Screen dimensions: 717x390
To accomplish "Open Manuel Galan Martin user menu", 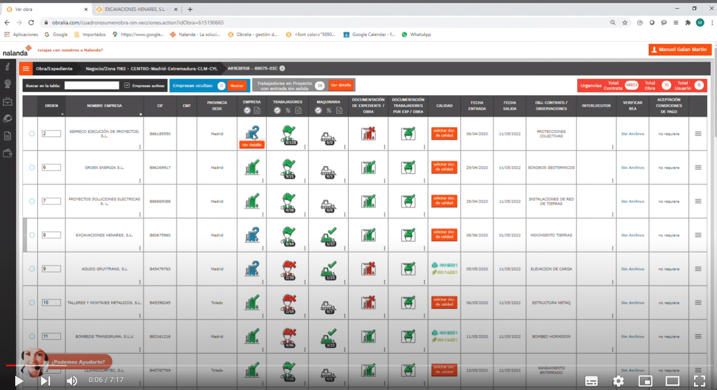I will click(x=680, y=50).
